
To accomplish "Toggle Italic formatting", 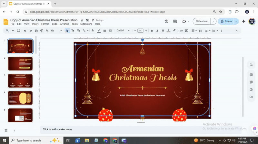I will (x=157, y=31).
